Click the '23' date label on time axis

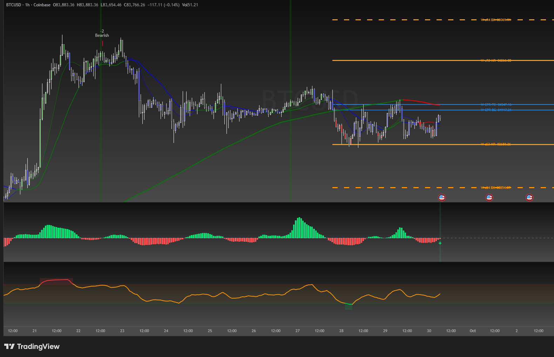tap(122, 331)
